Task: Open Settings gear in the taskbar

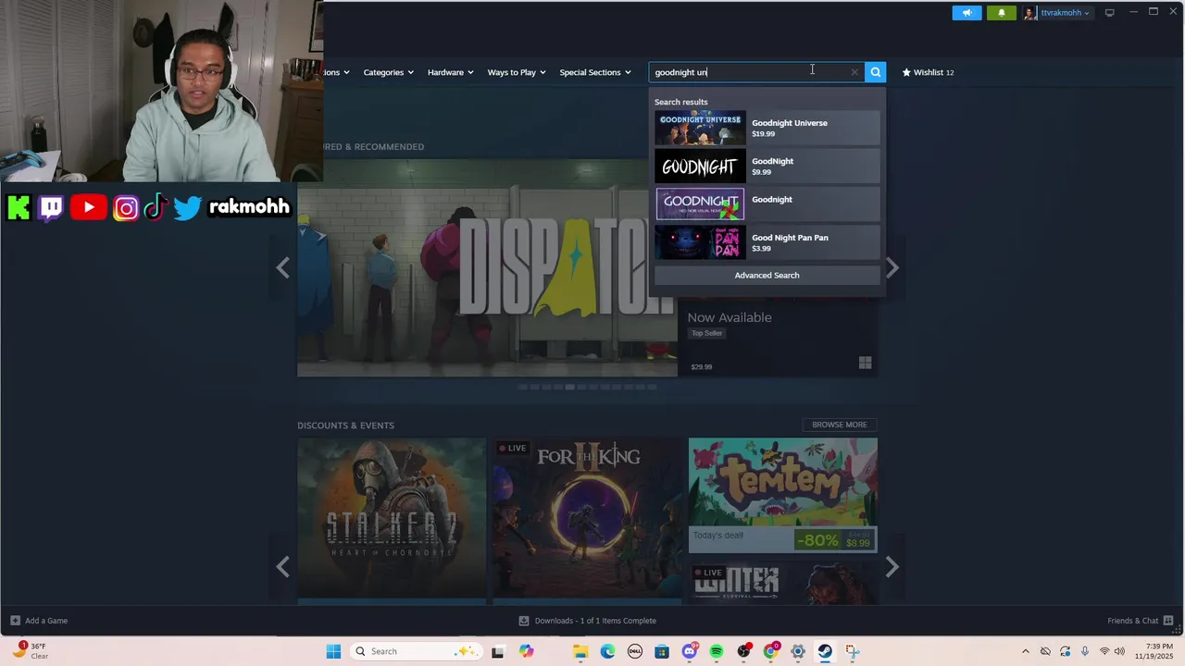Action: [798, 651]
